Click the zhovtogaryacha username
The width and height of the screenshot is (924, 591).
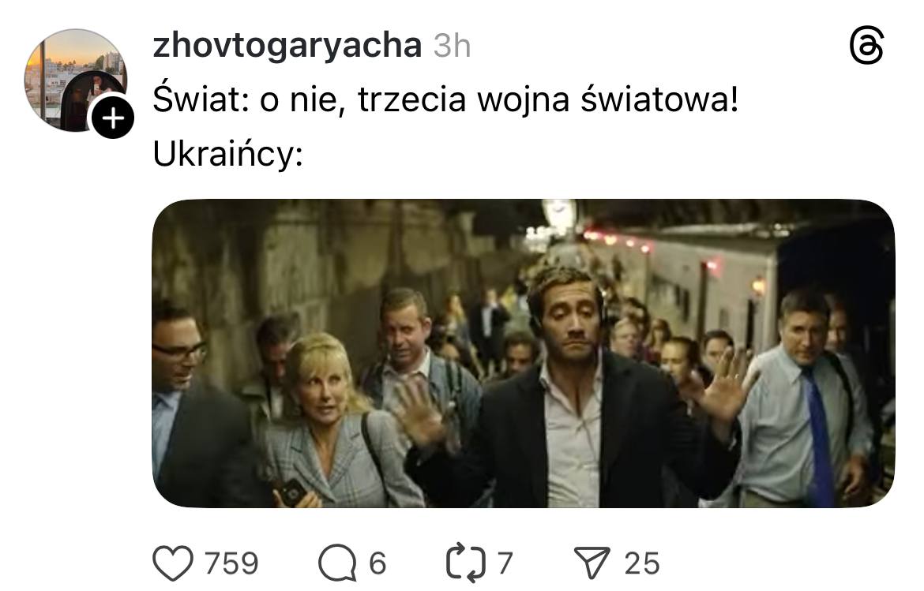(x=287, y=45)
